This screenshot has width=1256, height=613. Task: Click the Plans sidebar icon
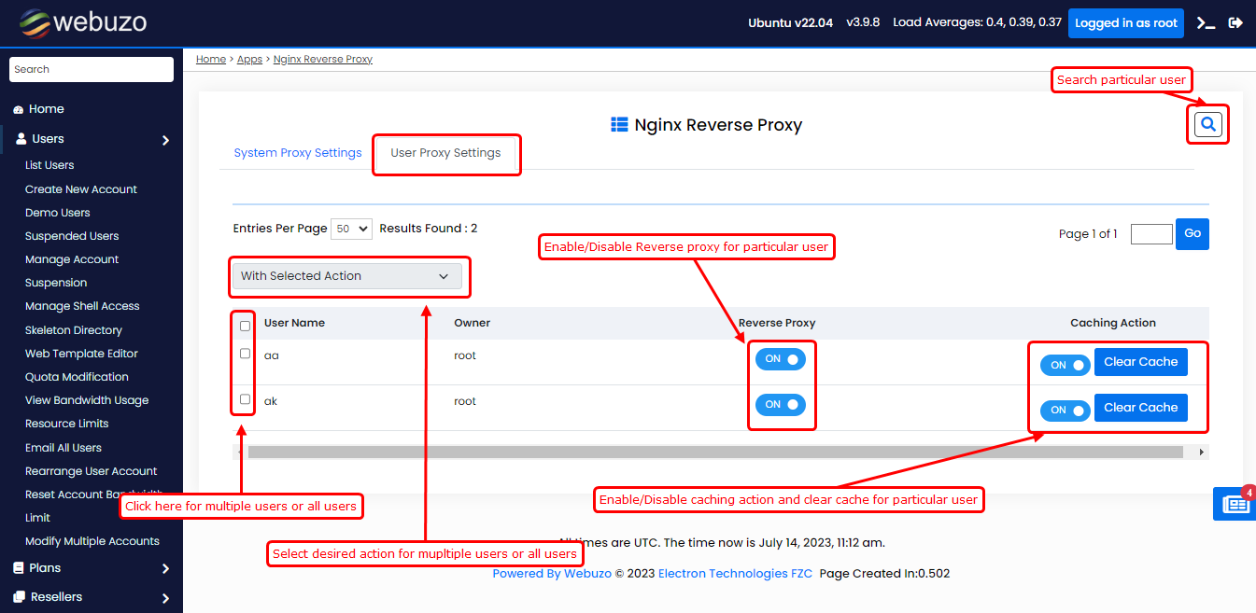19,568
